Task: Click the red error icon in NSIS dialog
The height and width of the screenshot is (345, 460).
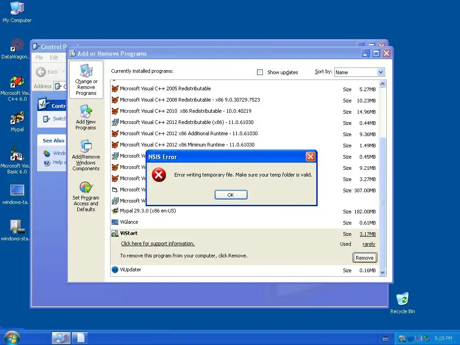Action: click(x=159, y=175)
